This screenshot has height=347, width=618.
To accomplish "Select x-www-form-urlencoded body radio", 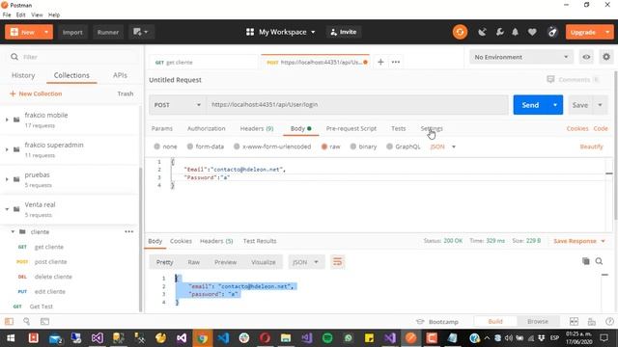I will (x=237, y=147).
